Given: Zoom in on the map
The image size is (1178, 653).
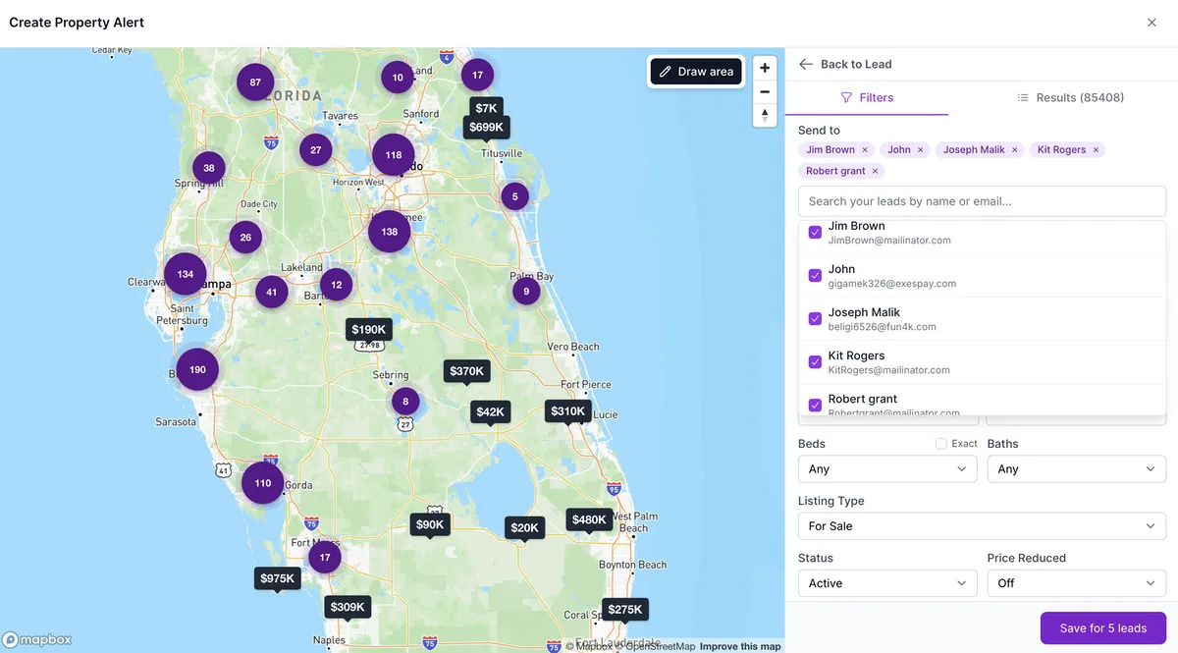Looking at the screenshot, I should click(765, 68).
